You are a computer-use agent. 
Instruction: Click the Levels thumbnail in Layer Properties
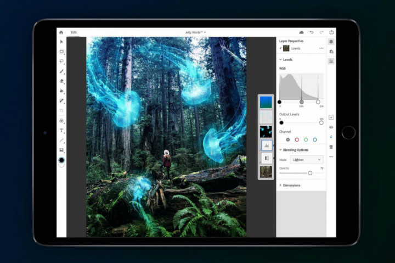point(286,48)
